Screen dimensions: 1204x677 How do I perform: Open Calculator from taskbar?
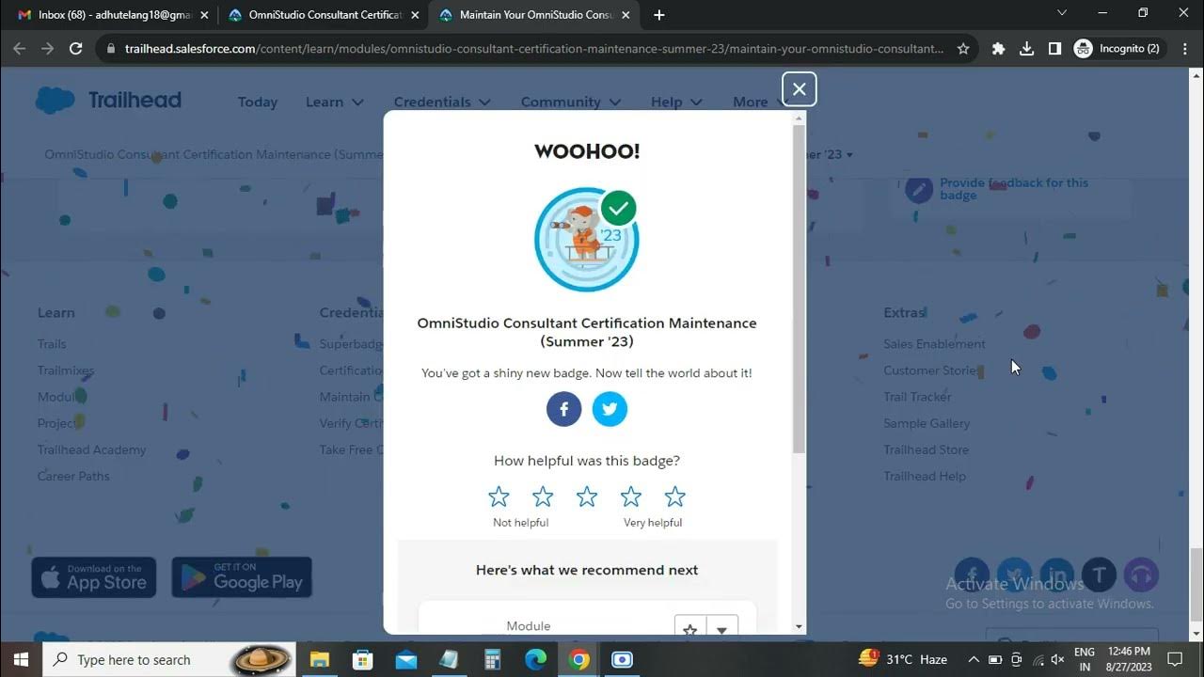[x=492, y=659]
